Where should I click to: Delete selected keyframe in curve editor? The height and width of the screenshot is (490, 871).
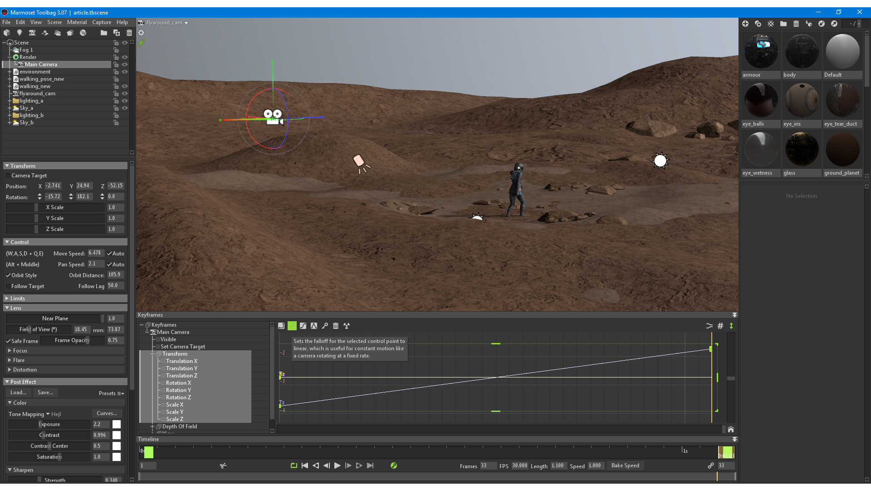(x=336, y=326)
